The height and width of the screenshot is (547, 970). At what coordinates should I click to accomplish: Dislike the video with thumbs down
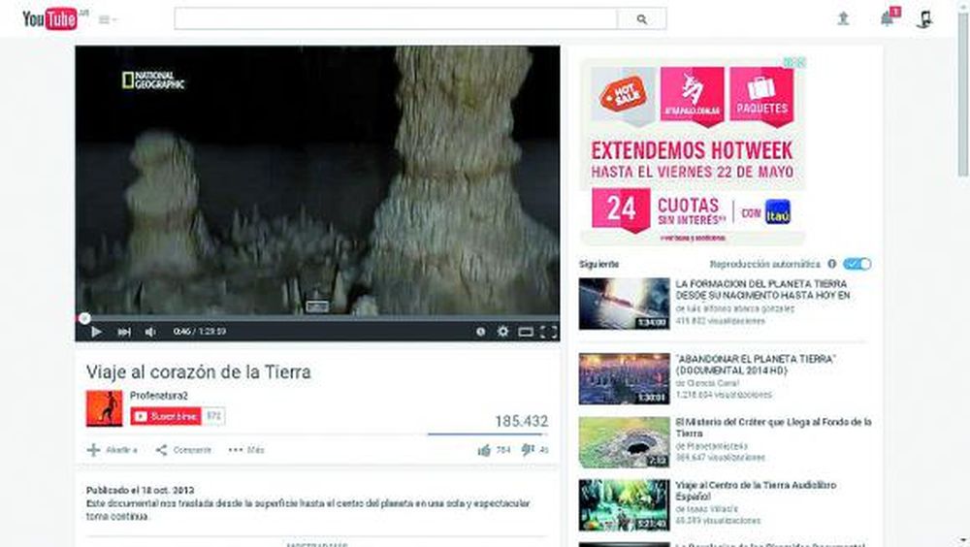(528, 450)
